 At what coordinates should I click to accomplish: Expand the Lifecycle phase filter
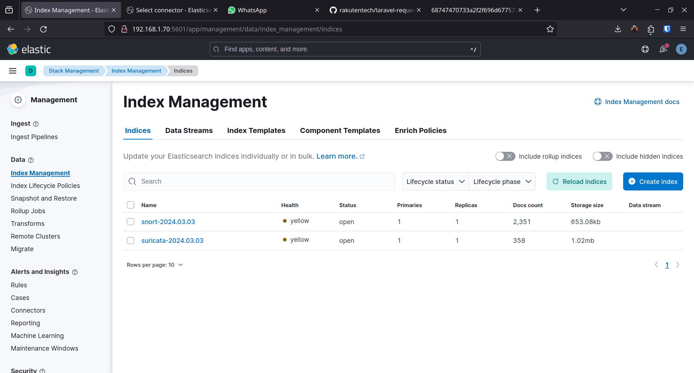coord(502,181)
